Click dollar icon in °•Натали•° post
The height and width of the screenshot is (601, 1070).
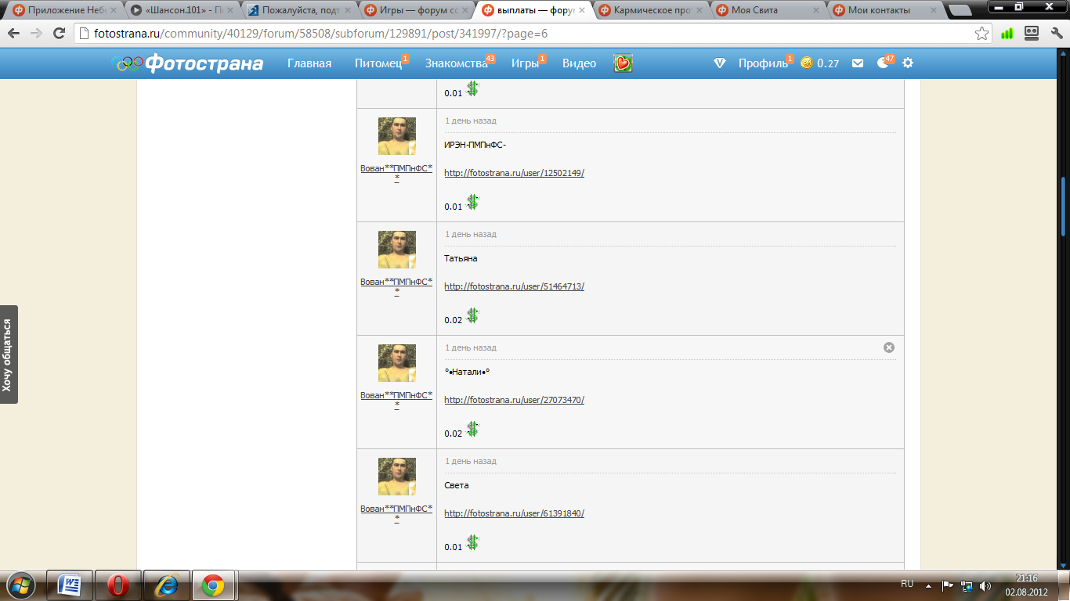472,429
